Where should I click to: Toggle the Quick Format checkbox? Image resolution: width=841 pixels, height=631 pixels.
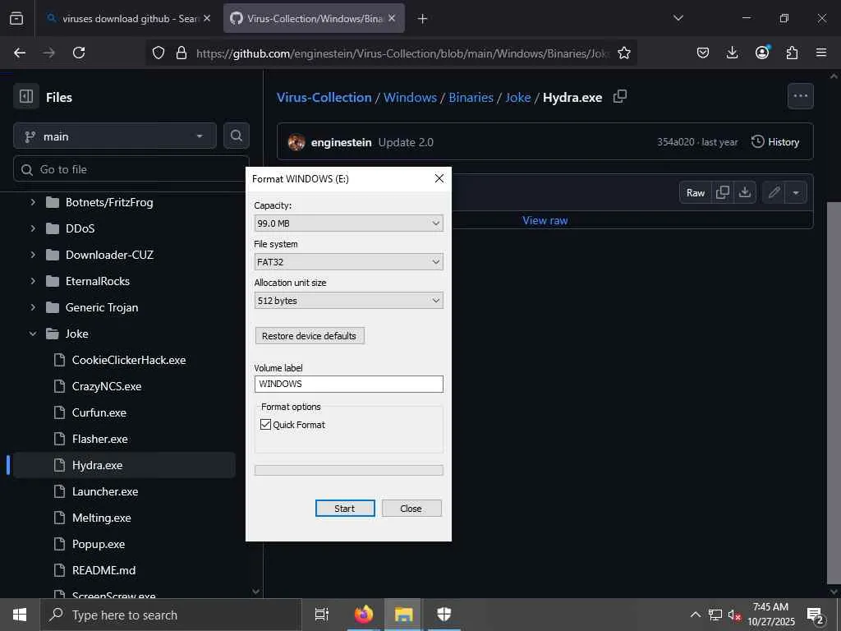point(265,425)
